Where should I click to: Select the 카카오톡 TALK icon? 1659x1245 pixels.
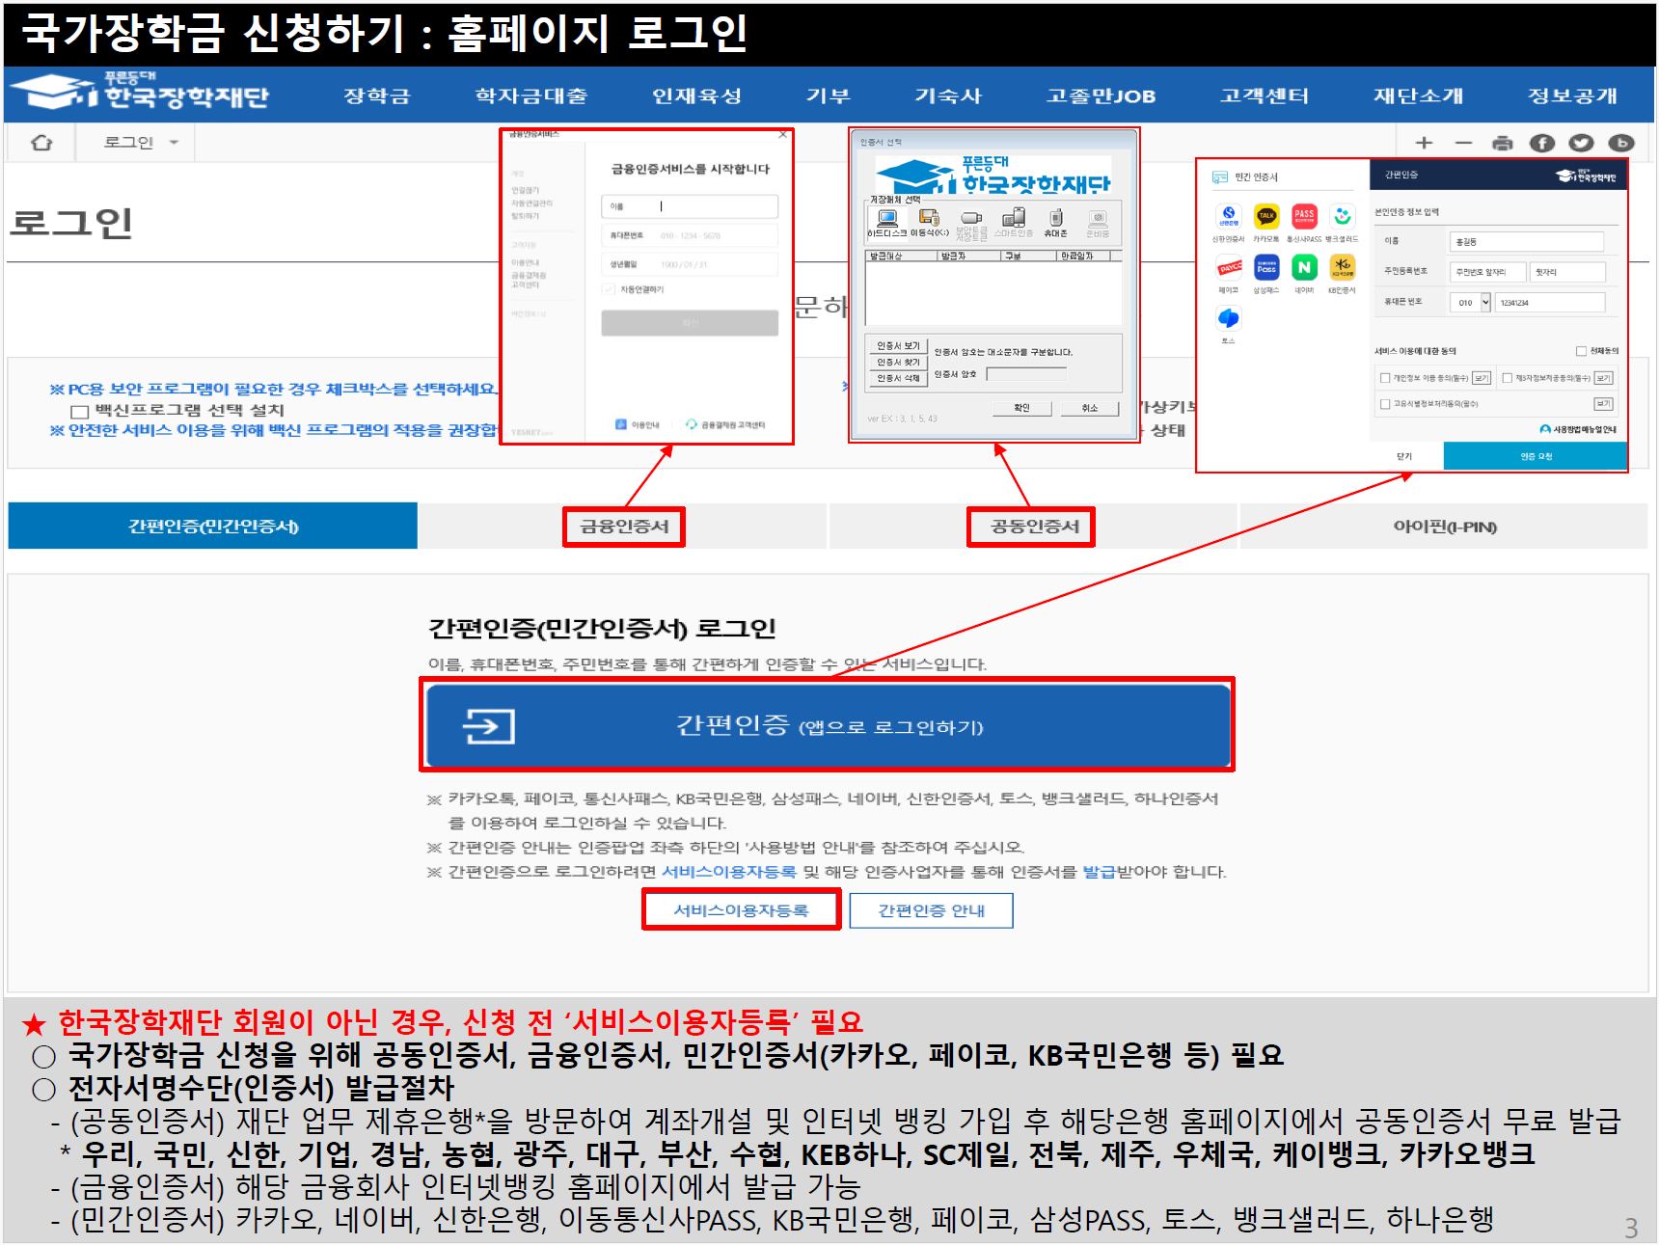click(x=1266, y=215)
